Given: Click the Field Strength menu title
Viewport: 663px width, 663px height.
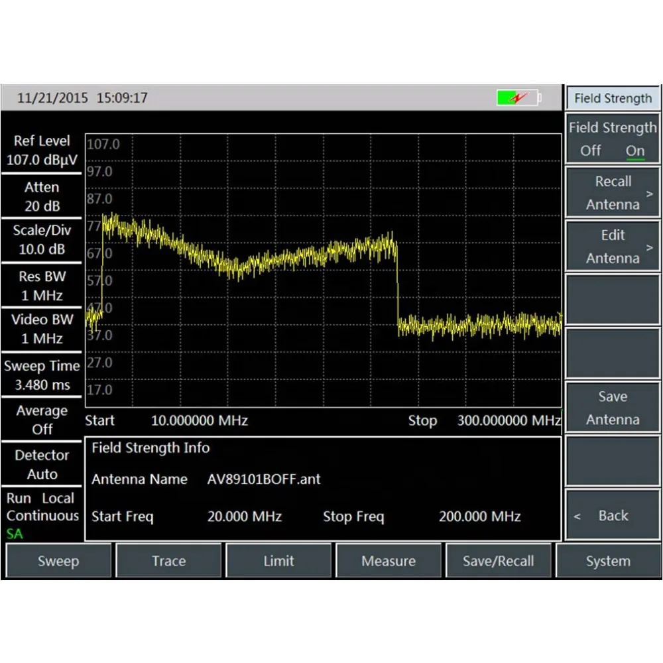Looking at the screenshot, I should pyautogui.click(x=613, y=98).
